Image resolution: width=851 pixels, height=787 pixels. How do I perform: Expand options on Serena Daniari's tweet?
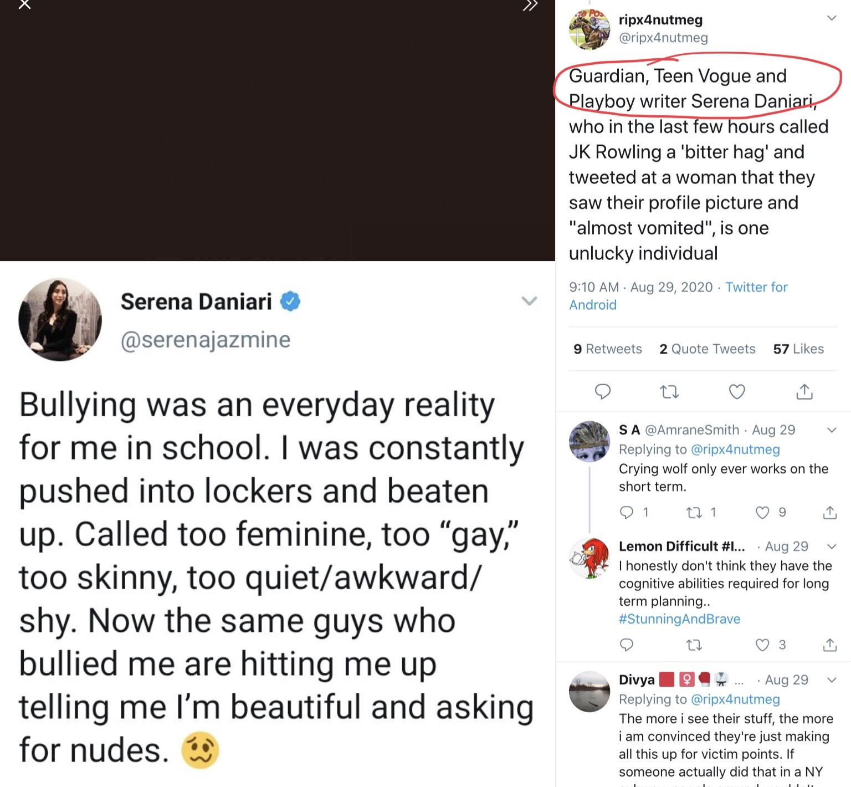(x=529, y=301)
